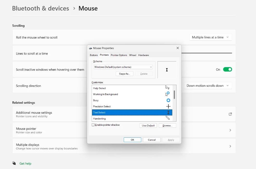Toggle off scroll inactive windows when hovering
The width and height of the screenshot is (256, 169).
pos(227,69)
